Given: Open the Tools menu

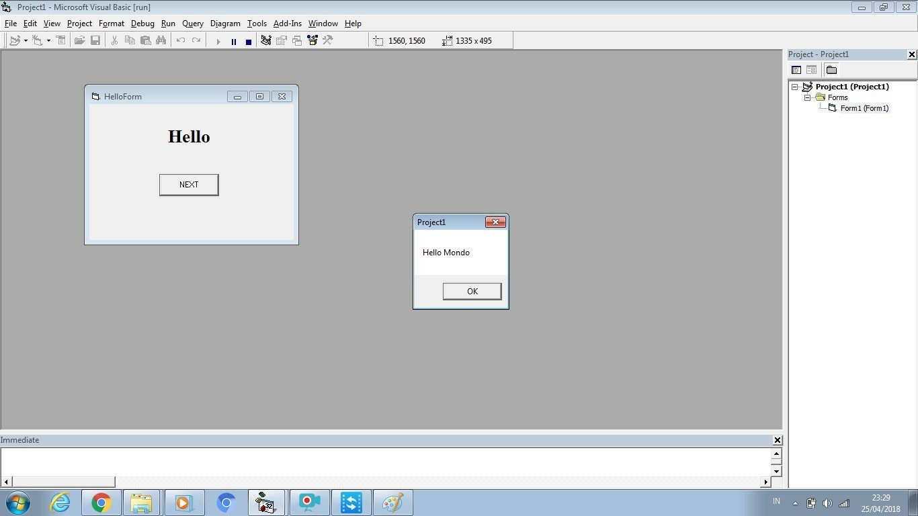Looking at the screenshot, I should coord(257,24).
